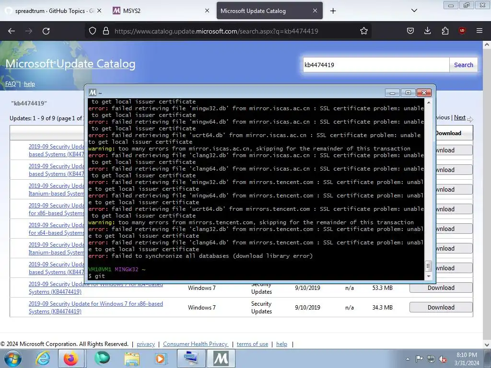Switch to the MSYS2 tab
Image resolution: width=491 pixels, height=368 pixels.
(x=161, y=11)
